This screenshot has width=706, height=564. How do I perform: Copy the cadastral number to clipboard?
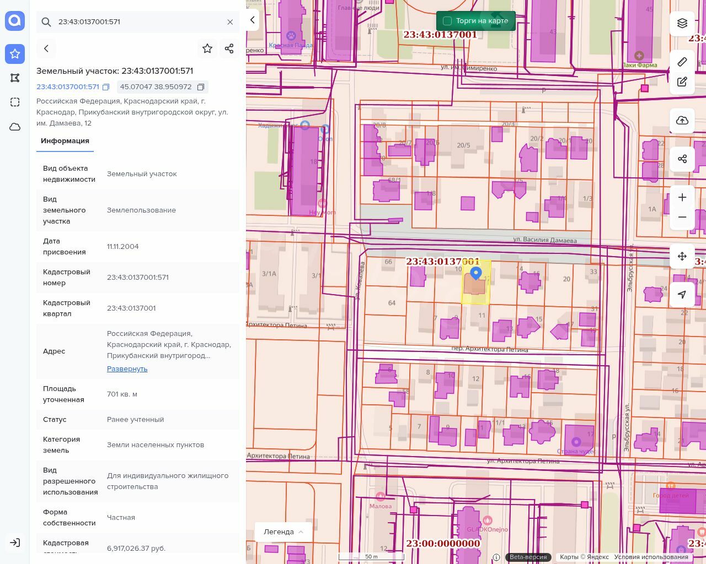pos(106,87)
